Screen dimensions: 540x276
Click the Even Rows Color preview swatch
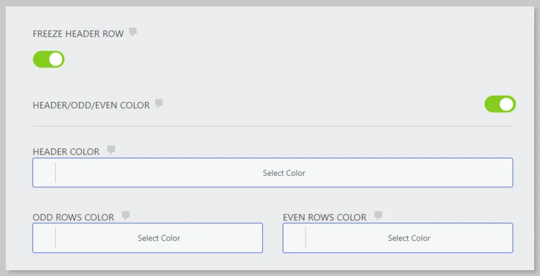[x=294, y=238]
